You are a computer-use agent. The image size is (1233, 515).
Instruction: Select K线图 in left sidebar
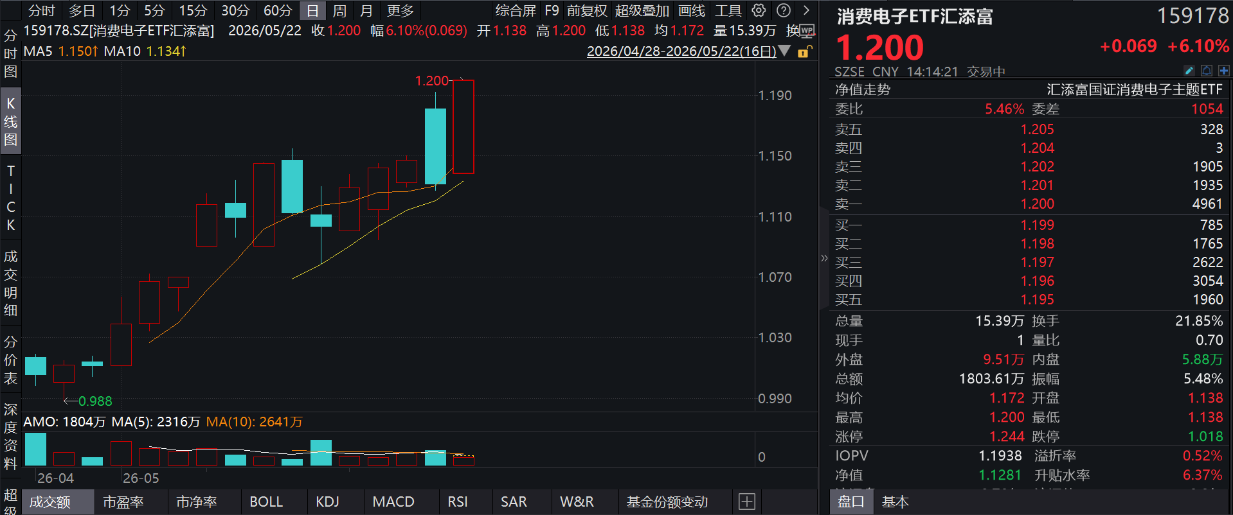(10, 121)
